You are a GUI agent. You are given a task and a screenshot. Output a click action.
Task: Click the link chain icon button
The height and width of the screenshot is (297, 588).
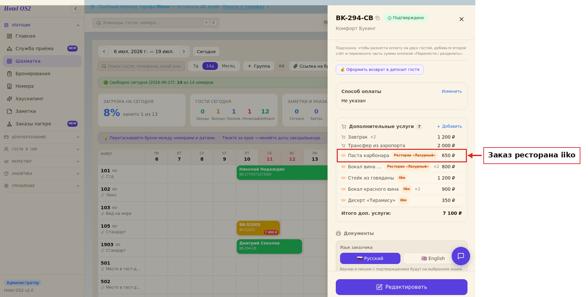282,66
